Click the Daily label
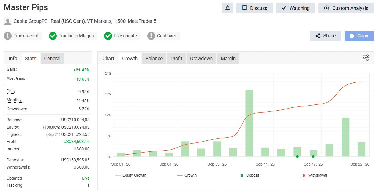376x193 pixels. (x=11, y=91)
